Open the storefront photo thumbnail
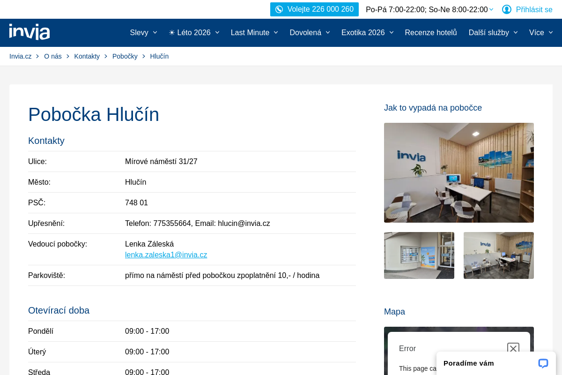The height and width of the screenshot is (375, 562). pos(419,255)
